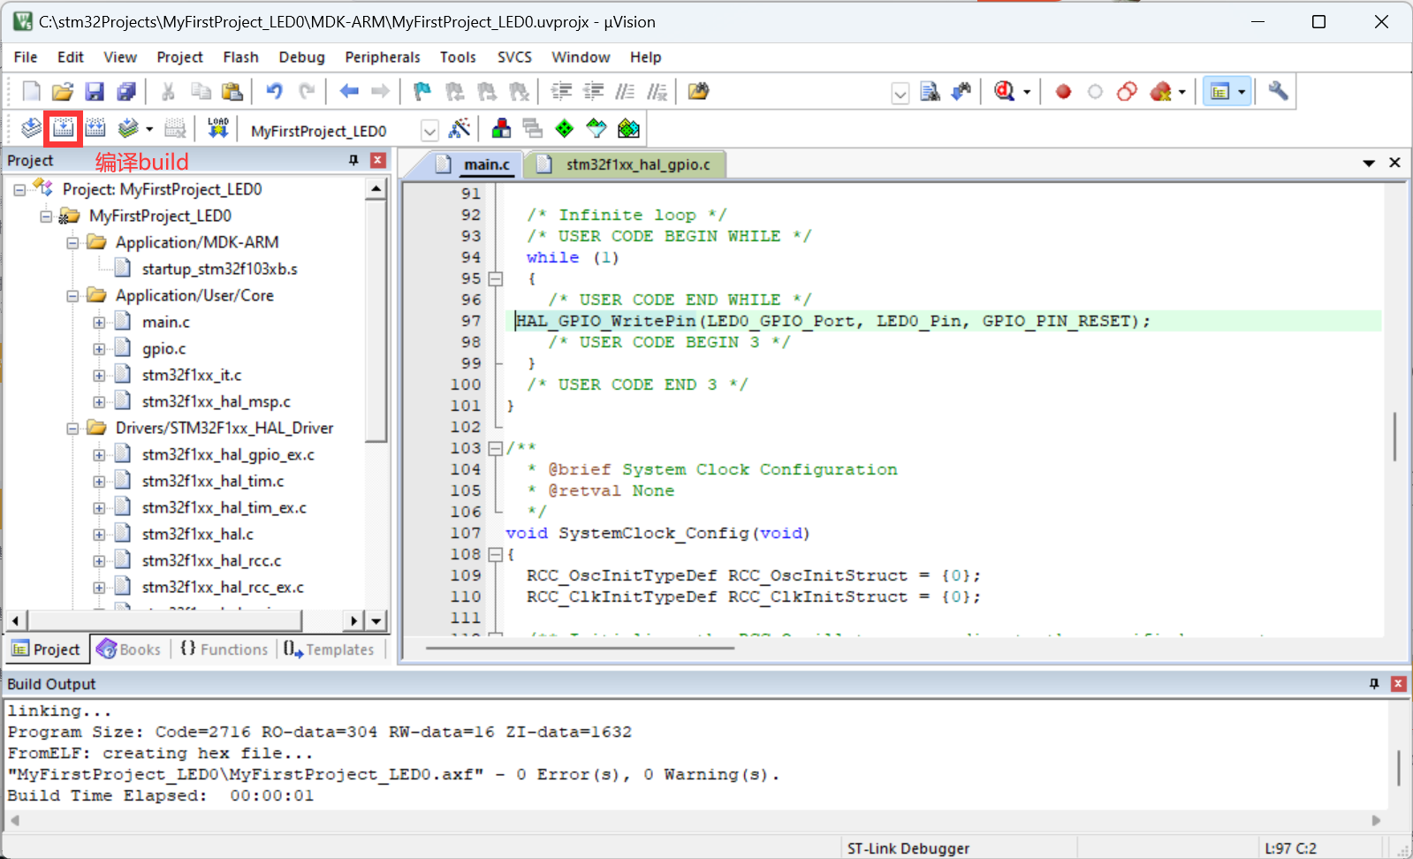The image size is (1413, 859).
Task: Open the SVCS menu
Action: click(x=514, y=57)
